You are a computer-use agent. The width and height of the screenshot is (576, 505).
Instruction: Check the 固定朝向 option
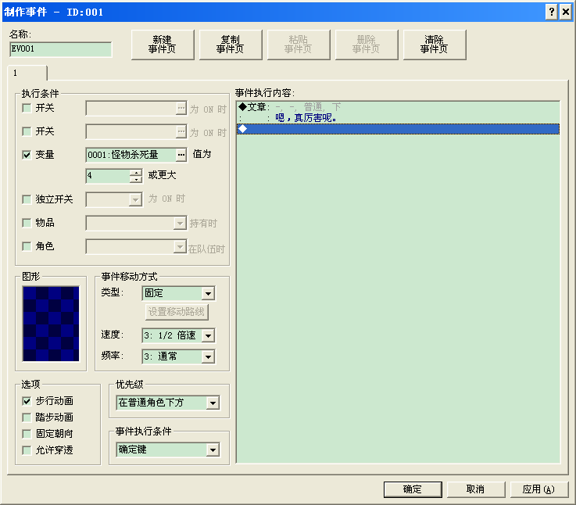27,434
